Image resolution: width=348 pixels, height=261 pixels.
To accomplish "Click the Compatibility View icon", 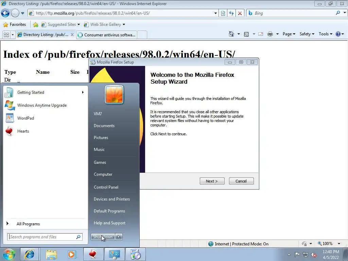I will click(223, 13).
